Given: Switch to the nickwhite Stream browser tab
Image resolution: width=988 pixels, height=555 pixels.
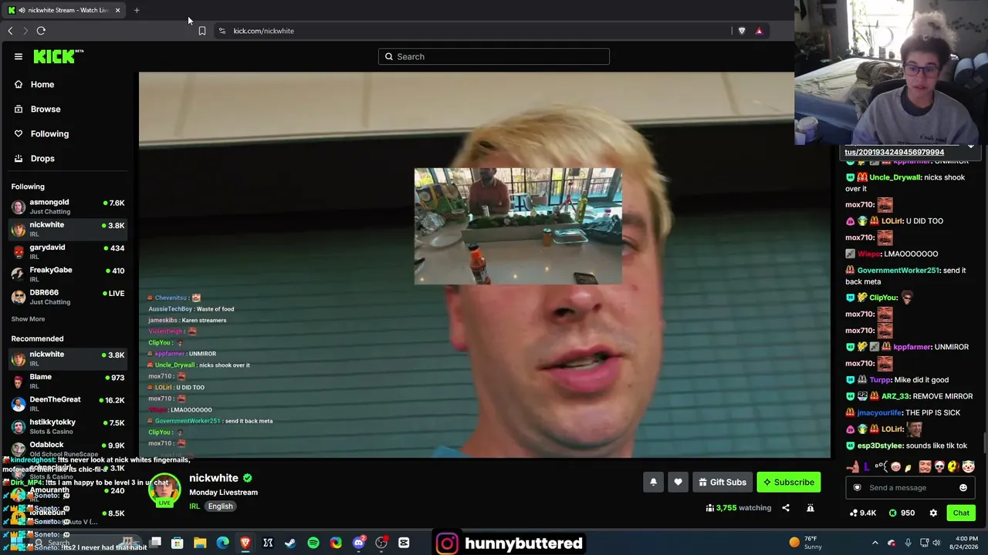Looking at the screenshot, I should tap(63, 10).
